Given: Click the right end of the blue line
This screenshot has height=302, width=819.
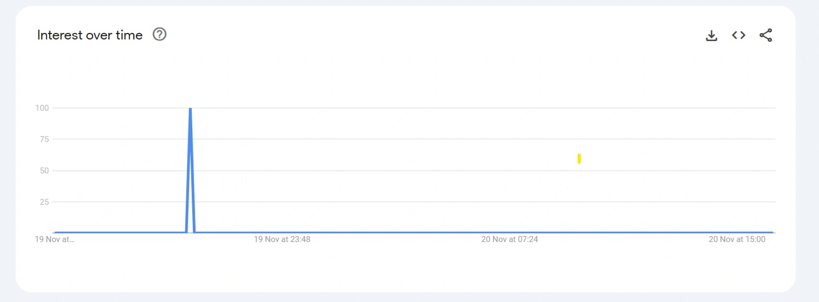Looking at the screenshot, I should pos(771,232).
